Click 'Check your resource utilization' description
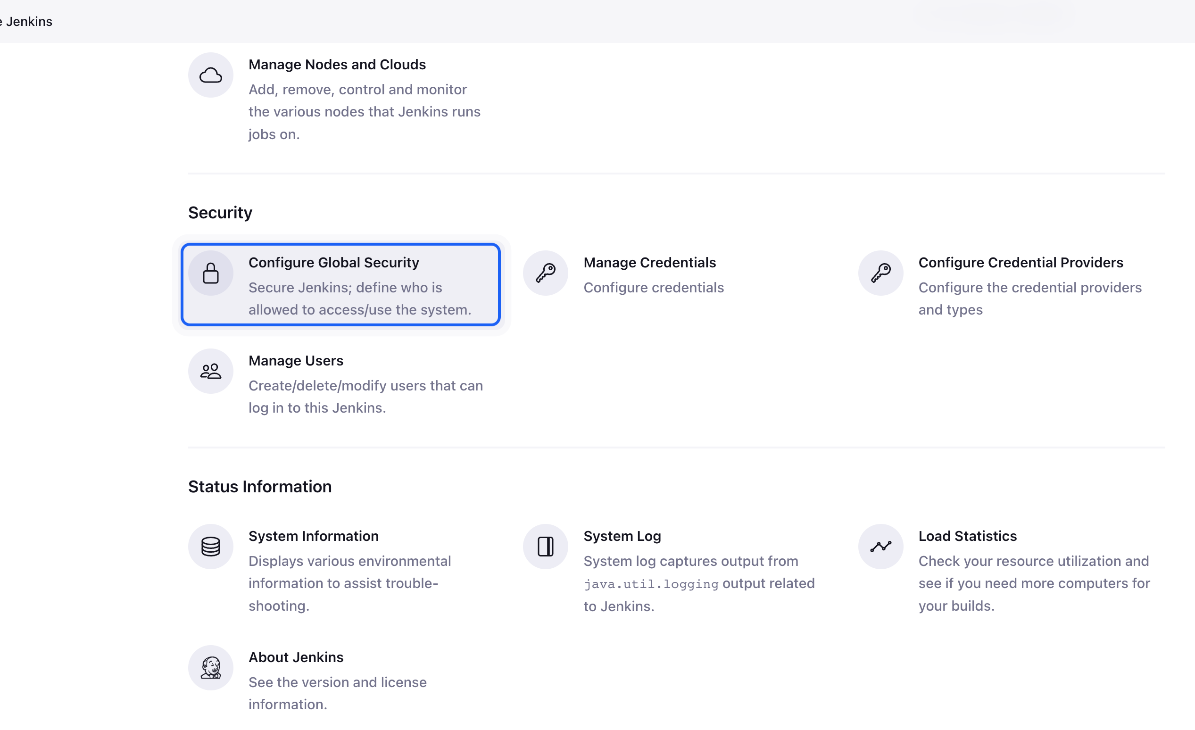This screenshot has width=1195, height=730. [x=1034, y=583]
